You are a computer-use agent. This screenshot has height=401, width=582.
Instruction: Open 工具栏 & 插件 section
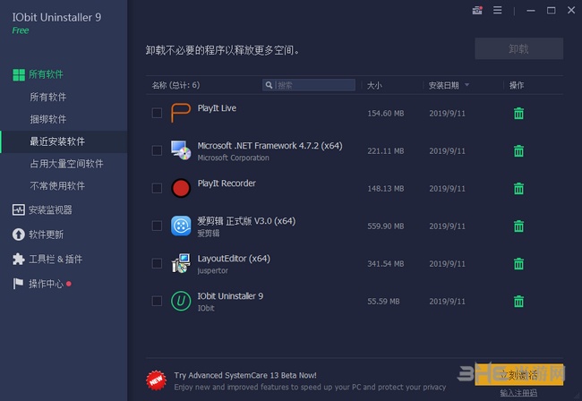(56, 259)
